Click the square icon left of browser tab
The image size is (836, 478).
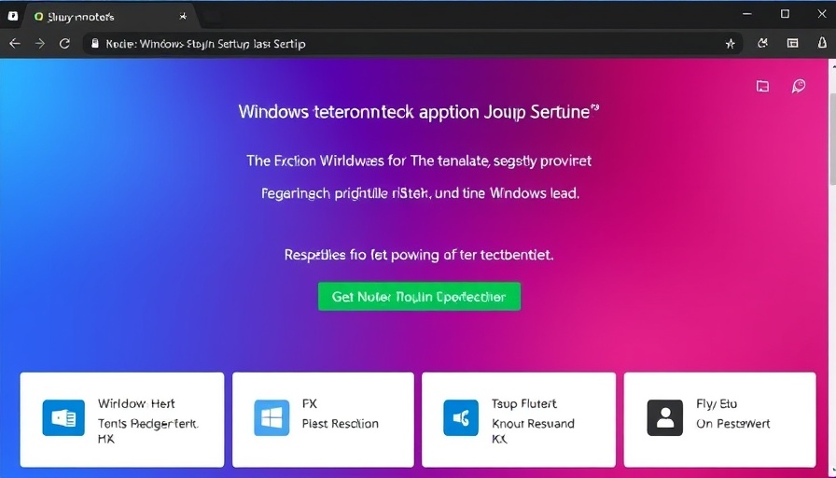point(12,16)
